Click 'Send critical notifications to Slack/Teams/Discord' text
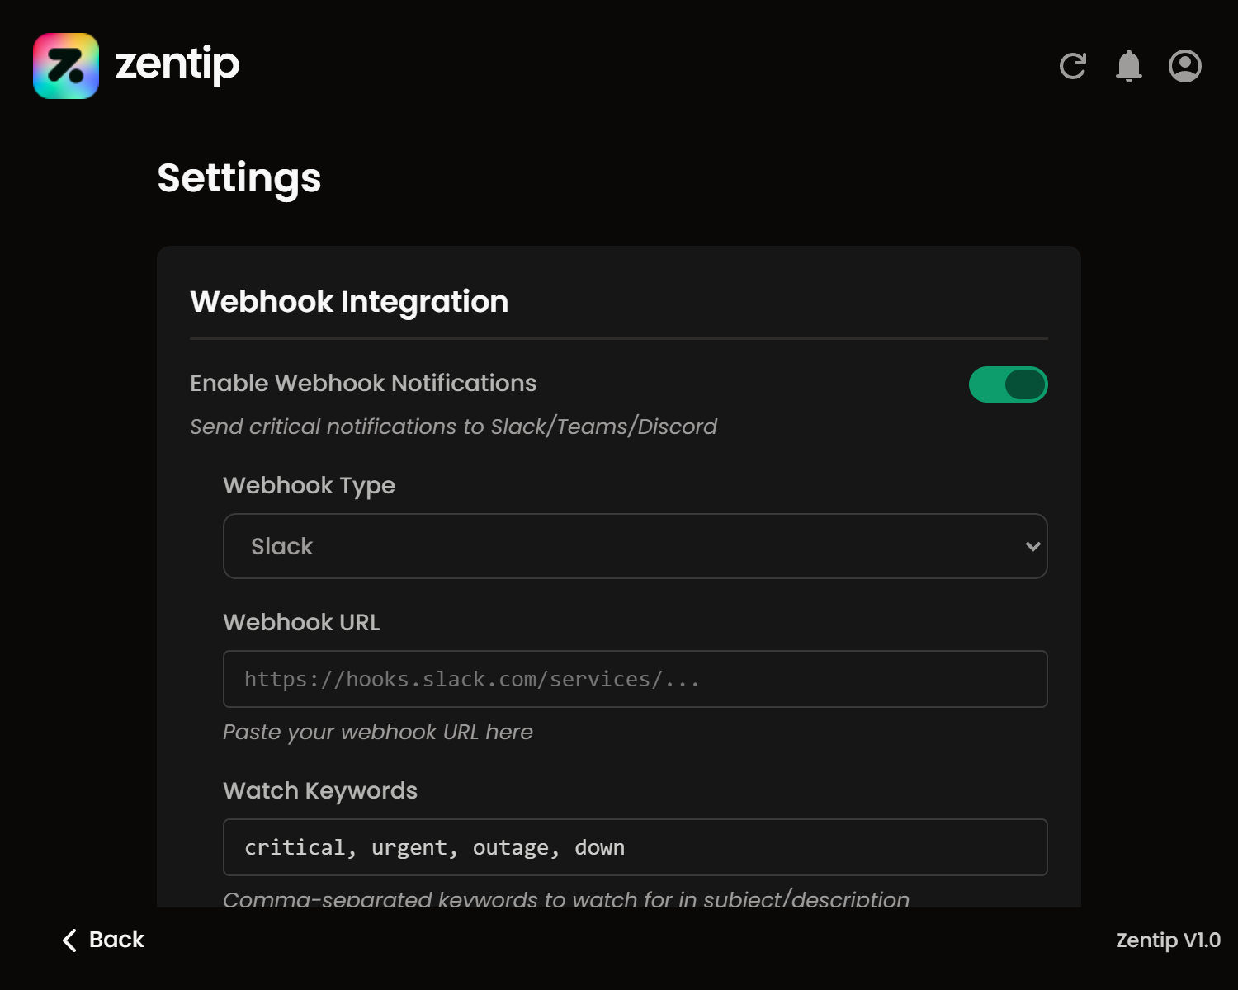Viewport: 1238px width, 990px height. [x=453, y=427]
